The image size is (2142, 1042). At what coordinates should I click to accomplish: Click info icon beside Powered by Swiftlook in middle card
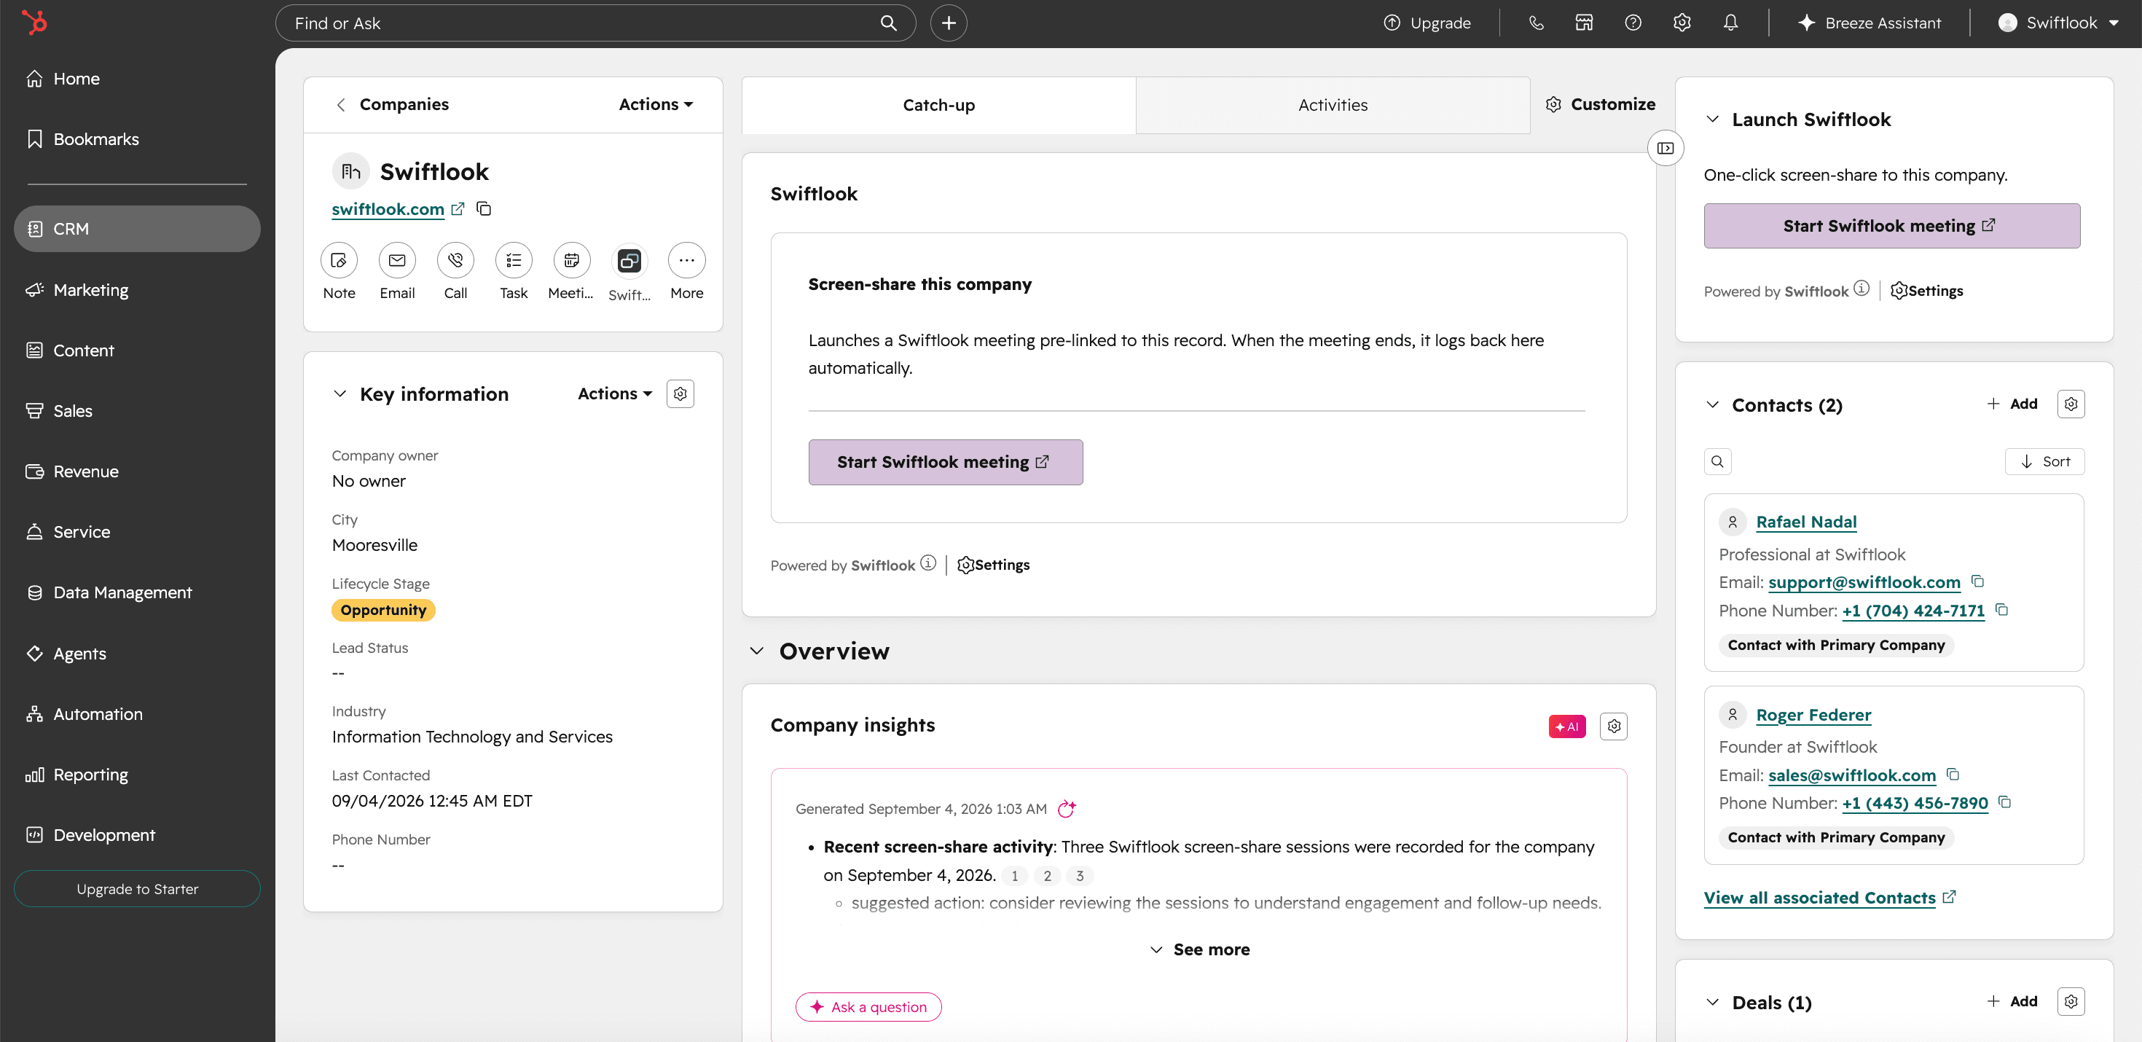click(928, 563)
